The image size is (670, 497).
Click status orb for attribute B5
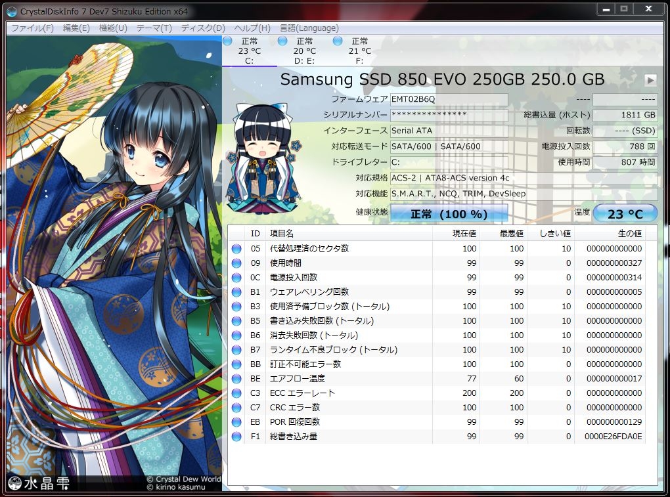point(236,321)
